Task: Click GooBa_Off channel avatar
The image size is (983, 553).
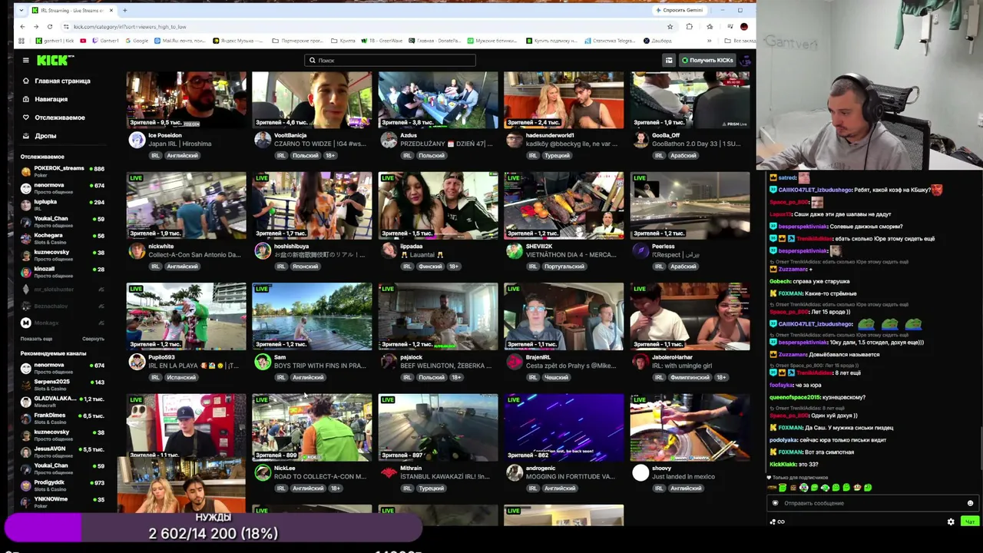Action: pos(640,140)
